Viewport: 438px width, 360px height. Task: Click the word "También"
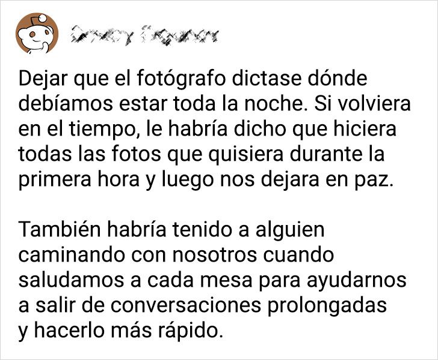[60, 230]
